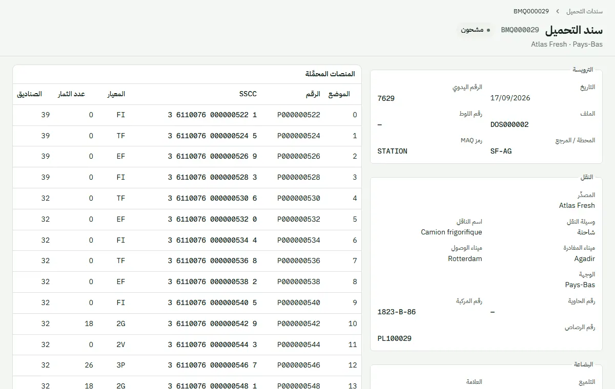Click SSCC 3 6110076 000000542 9

(x=212, y=324)
